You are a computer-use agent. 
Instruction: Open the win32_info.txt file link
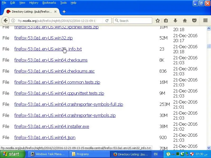tap(48, 49)
